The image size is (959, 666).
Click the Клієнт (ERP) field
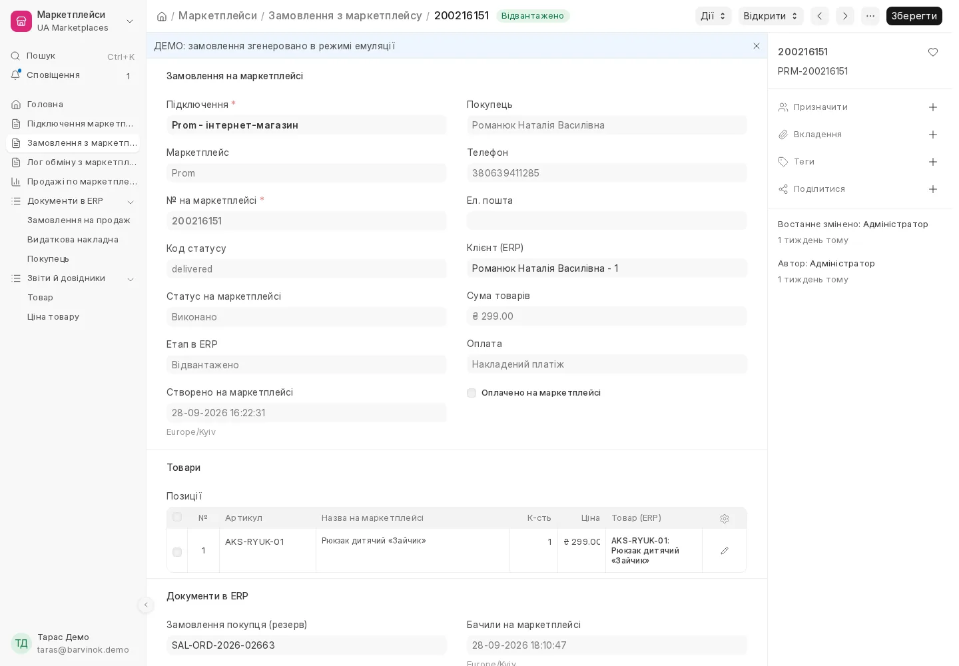(x=607, y=268)
